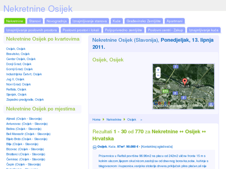Select Poslovni prostori i lokali tab

81,30
